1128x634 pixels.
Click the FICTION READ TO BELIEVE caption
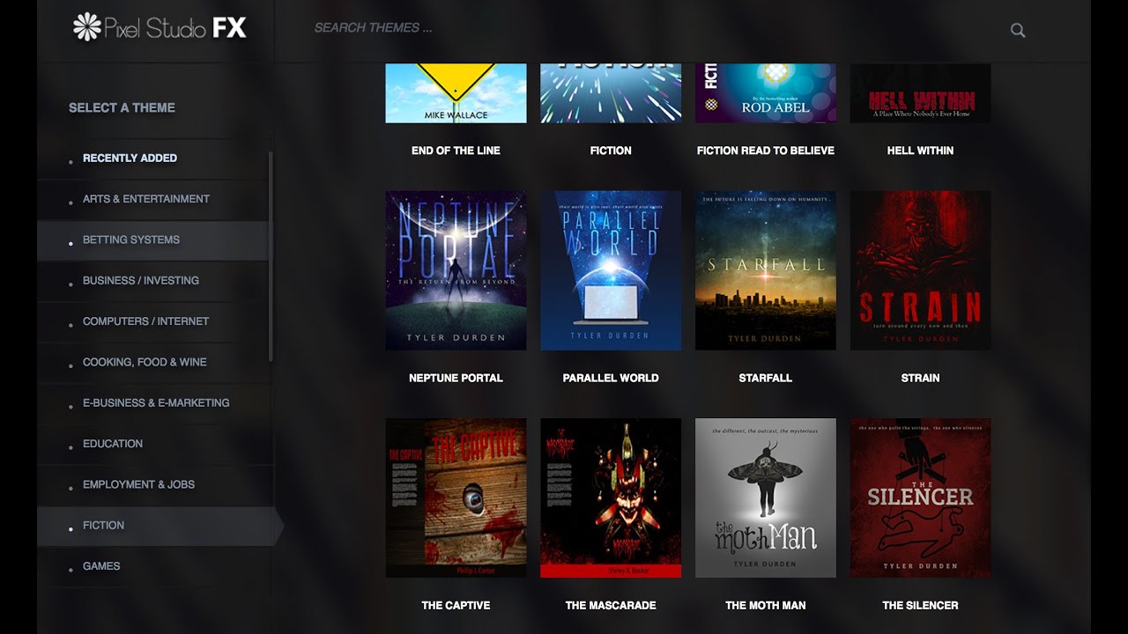[x=766, y=151]
